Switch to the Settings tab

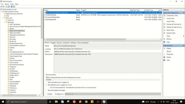click(73, 43)
